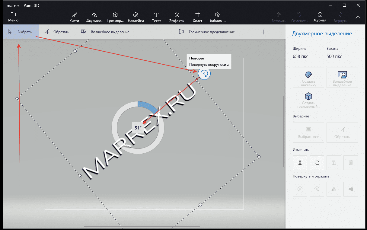This screenshot has height=230, width=367.
Task: Click the Вставить paste button
Action: (x=279, y=18)
